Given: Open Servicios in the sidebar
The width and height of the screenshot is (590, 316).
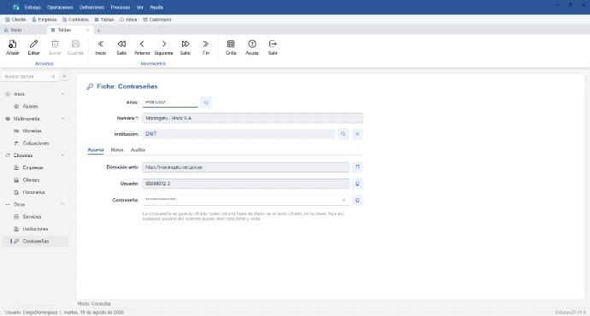Looking at the screenshot, I should [x=34, y=217].
